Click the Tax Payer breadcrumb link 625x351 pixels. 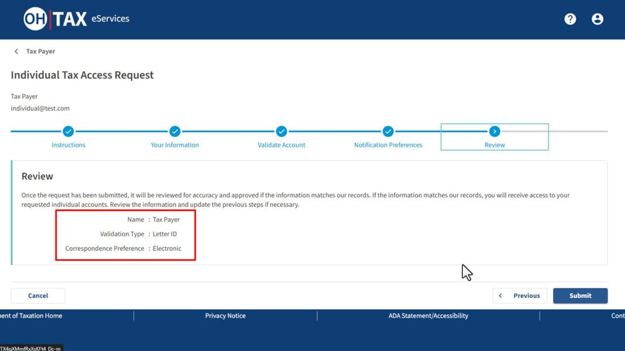coord(40,51)
